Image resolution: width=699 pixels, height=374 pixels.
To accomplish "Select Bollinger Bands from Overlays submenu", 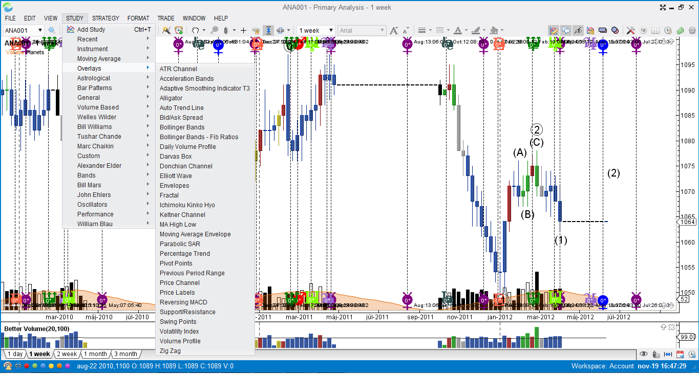I will click(x=182, y=127).
